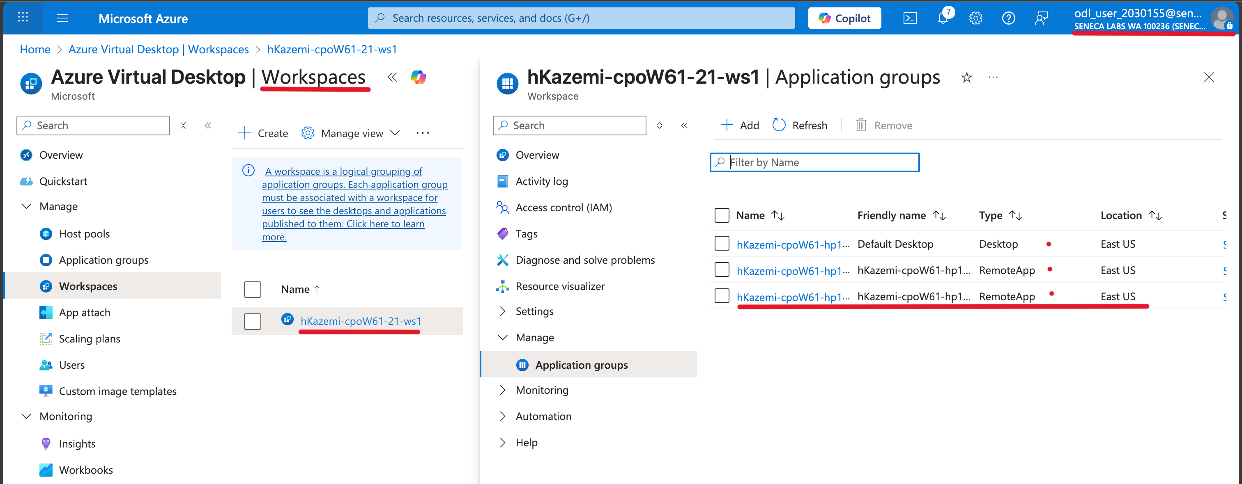Open Resource visualizer
This screenshot has height=484, width=1242.
tap(560, 286)
